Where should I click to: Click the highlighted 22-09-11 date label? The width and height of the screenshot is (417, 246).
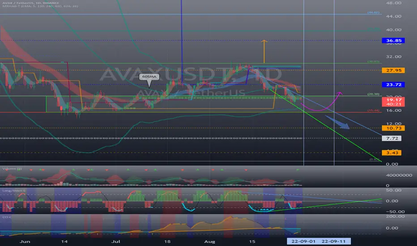[x=334, y=241]
